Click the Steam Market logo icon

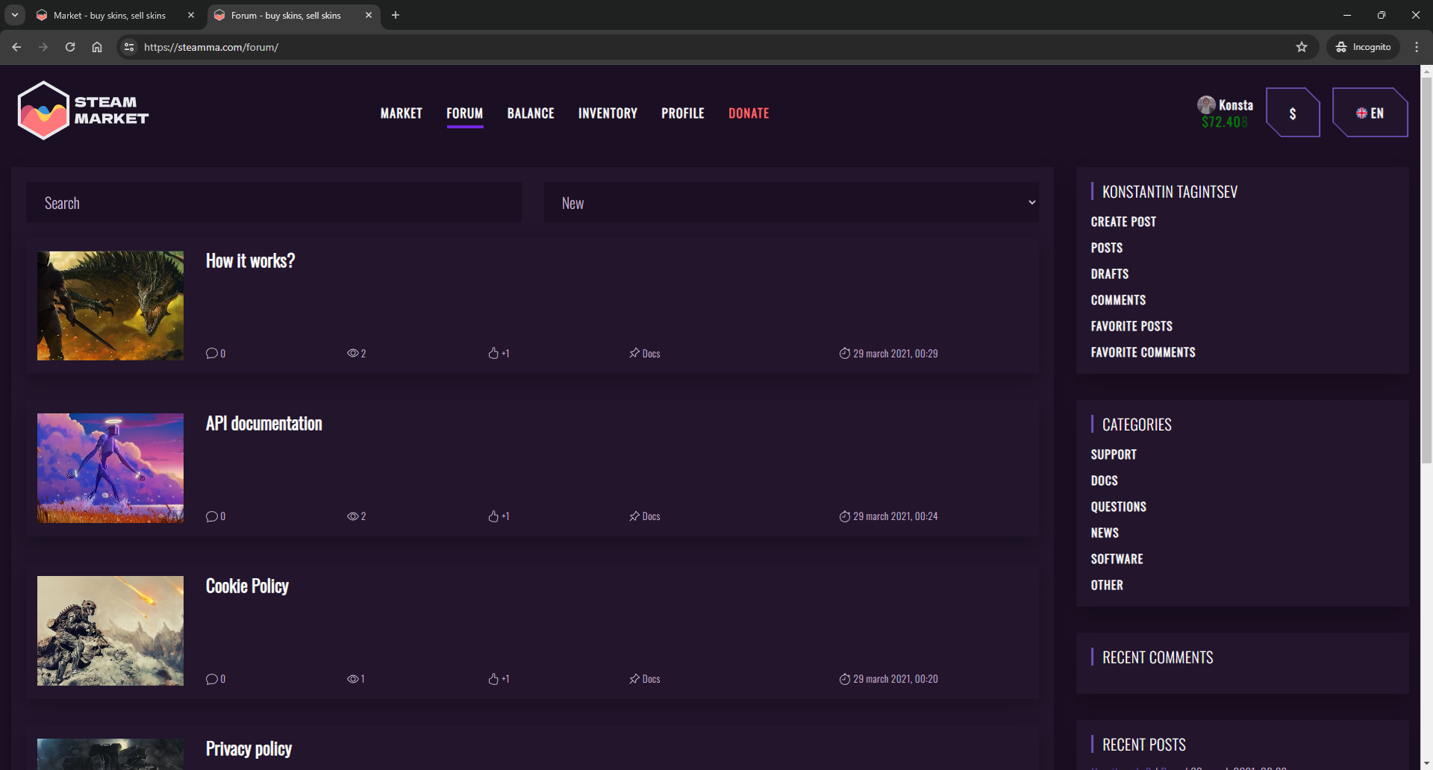point(43,111)
